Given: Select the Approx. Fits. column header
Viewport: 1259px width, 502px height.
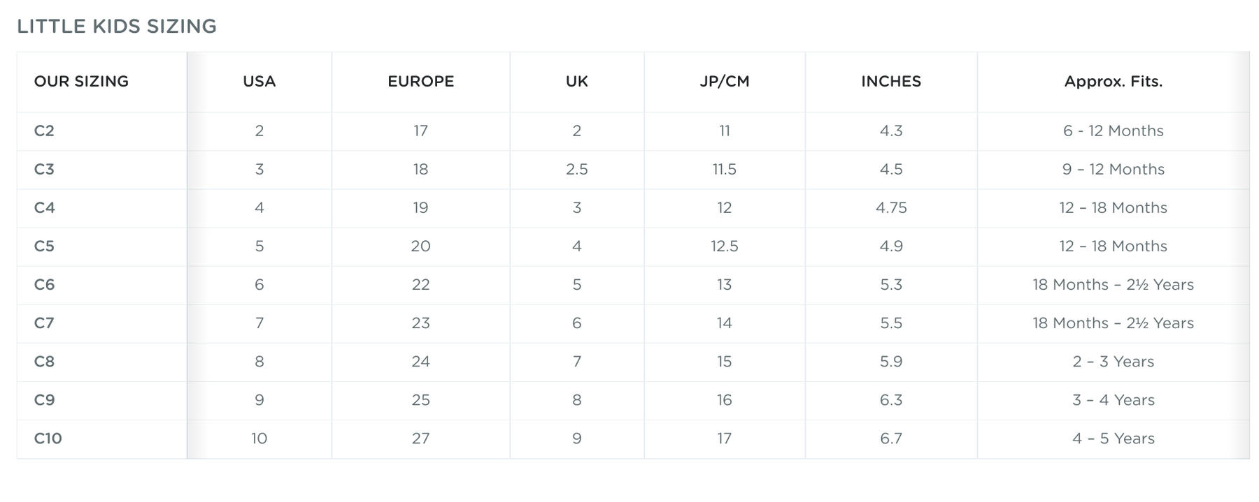Looking at the screenshot, I should [x=1113, y=81].
